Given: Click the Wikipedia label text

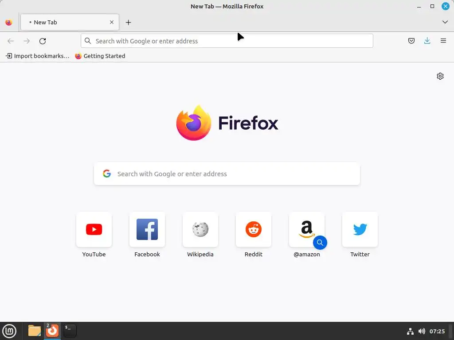Looking at the screenshot, I should point(200,254).
